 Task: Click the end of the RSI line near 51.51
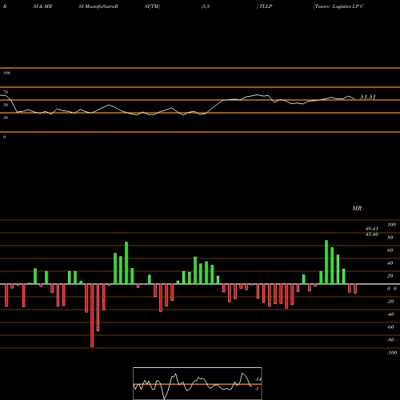click(x=354, y=99)
